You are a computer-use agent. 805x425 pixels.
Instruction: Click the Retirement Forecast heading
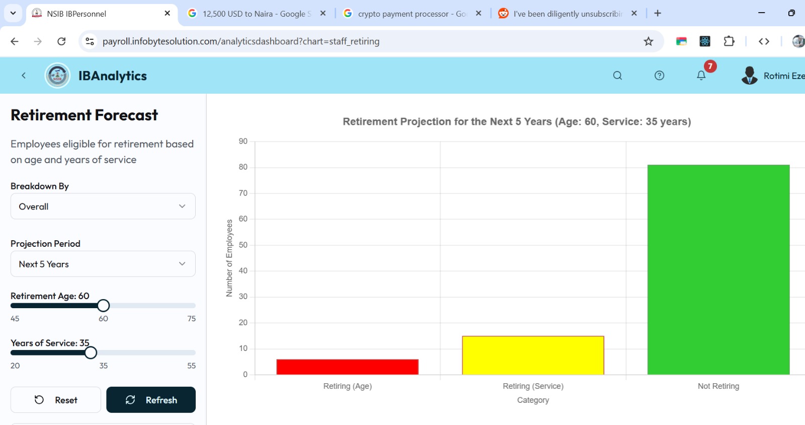[85, 115]
